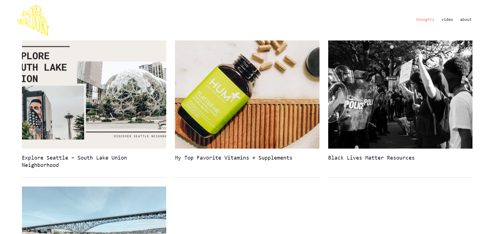Screen dimensions: 493x234
Task: Open the thoughts menu item
Action: (x=425, y=19)
